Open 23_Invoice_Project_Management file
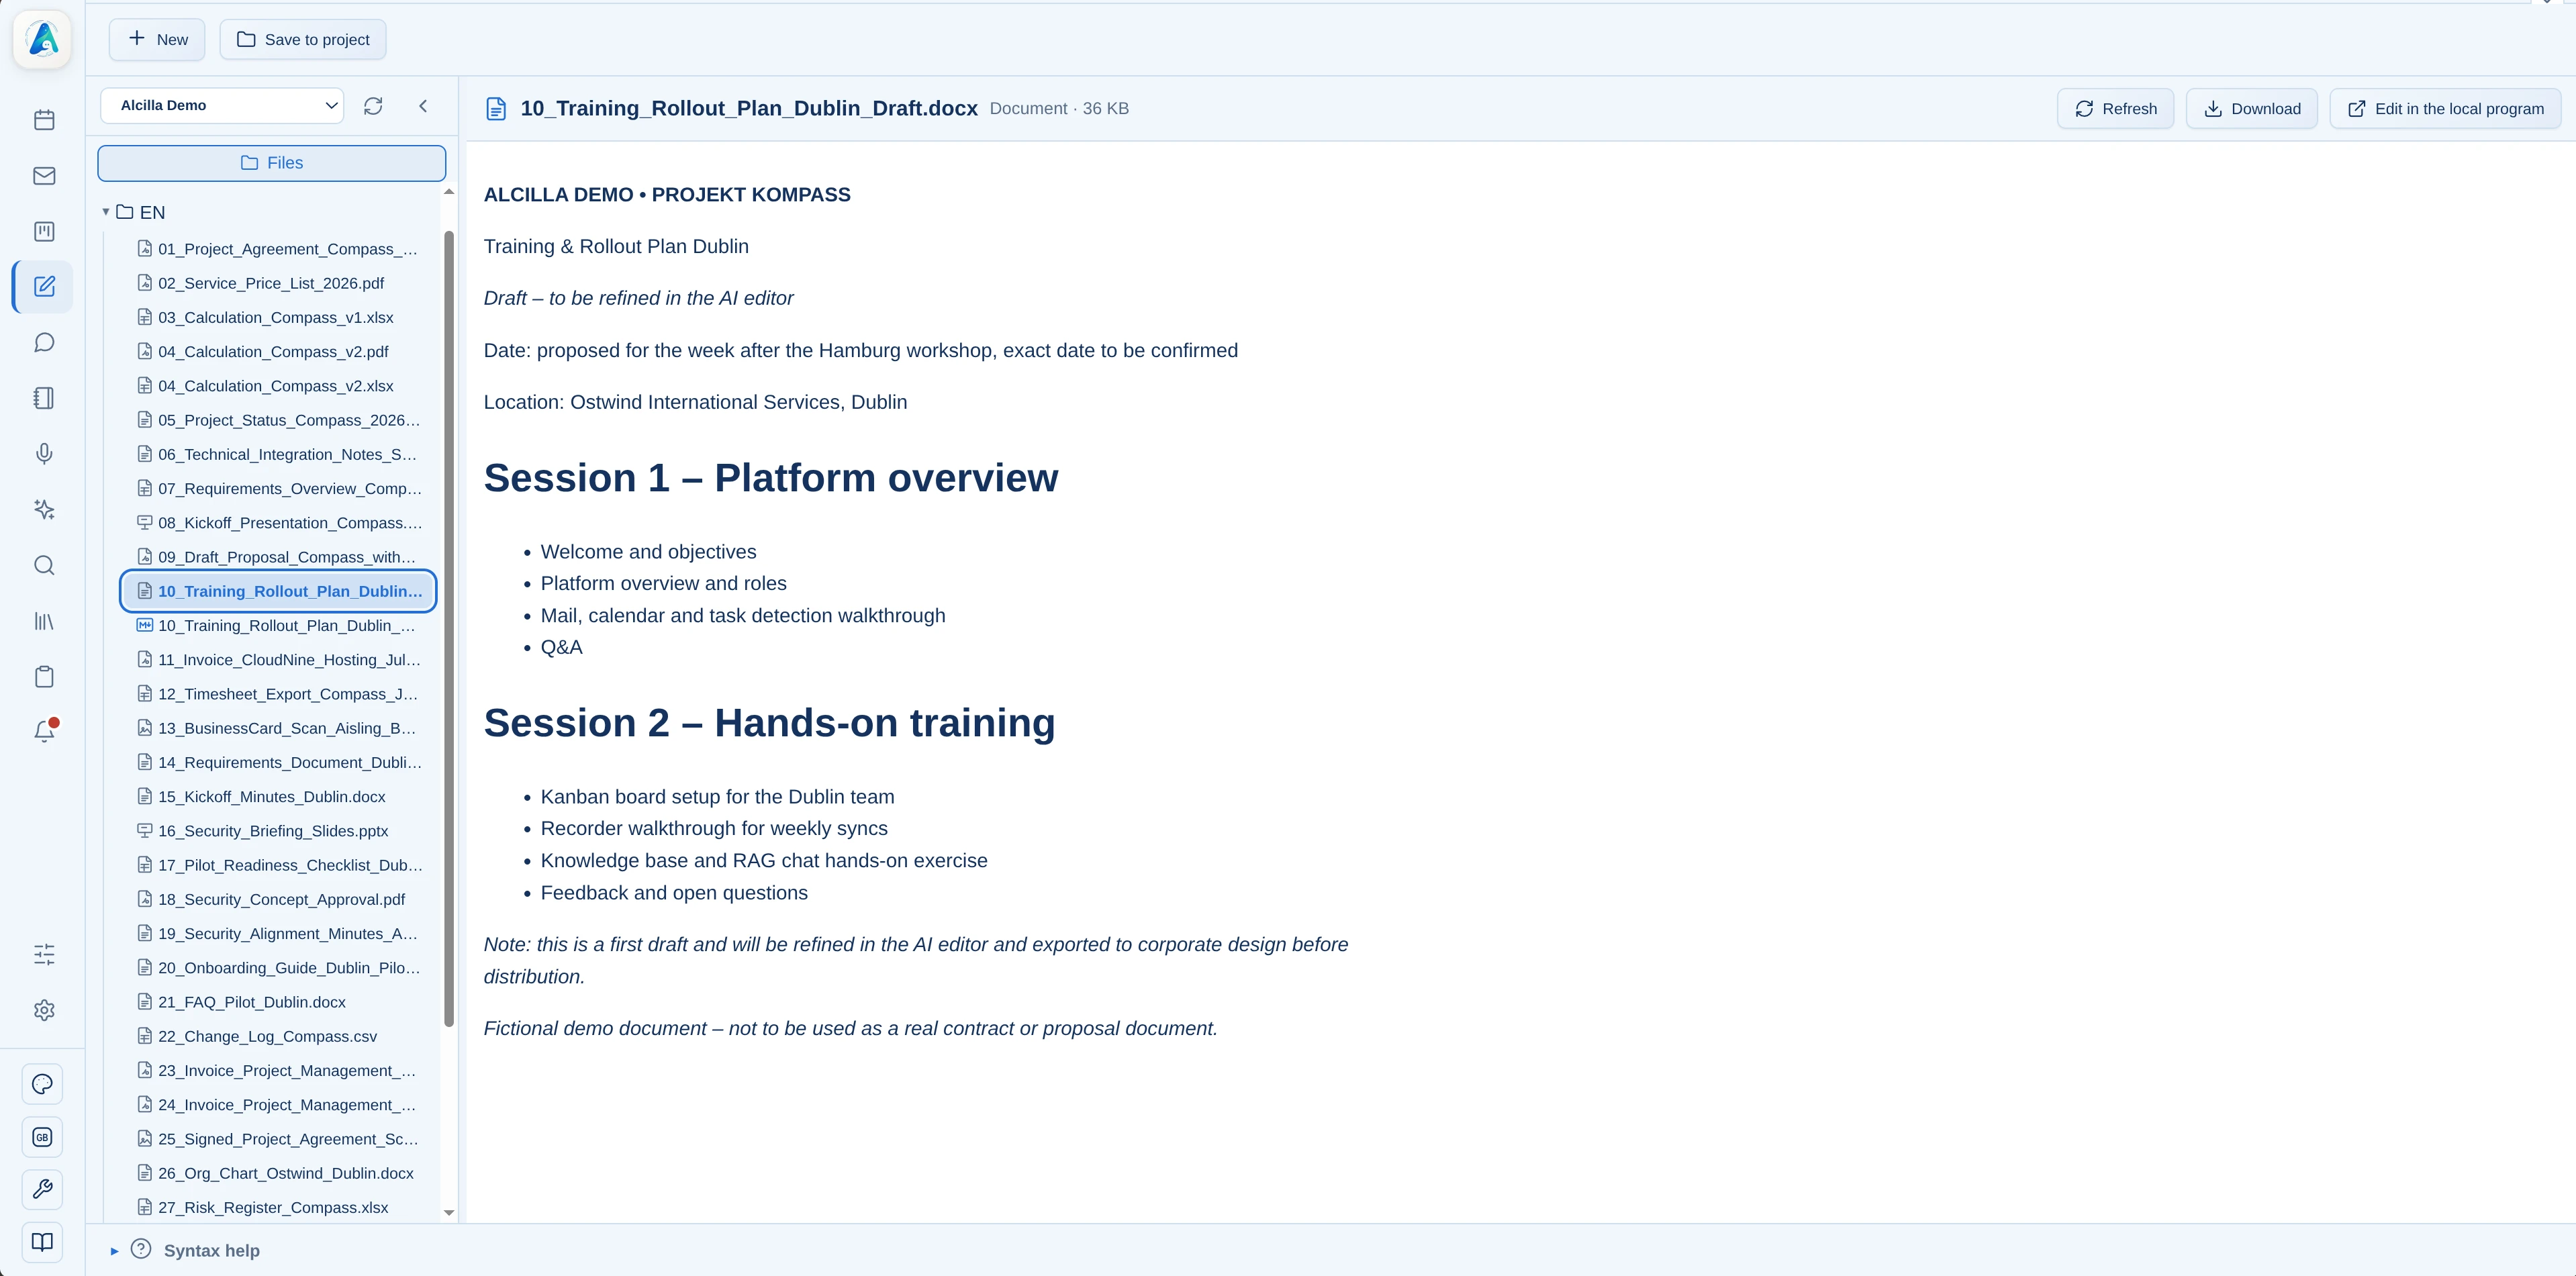Image resolution: width=2576 pixels, height=1276 pixels. [278, 1071]
